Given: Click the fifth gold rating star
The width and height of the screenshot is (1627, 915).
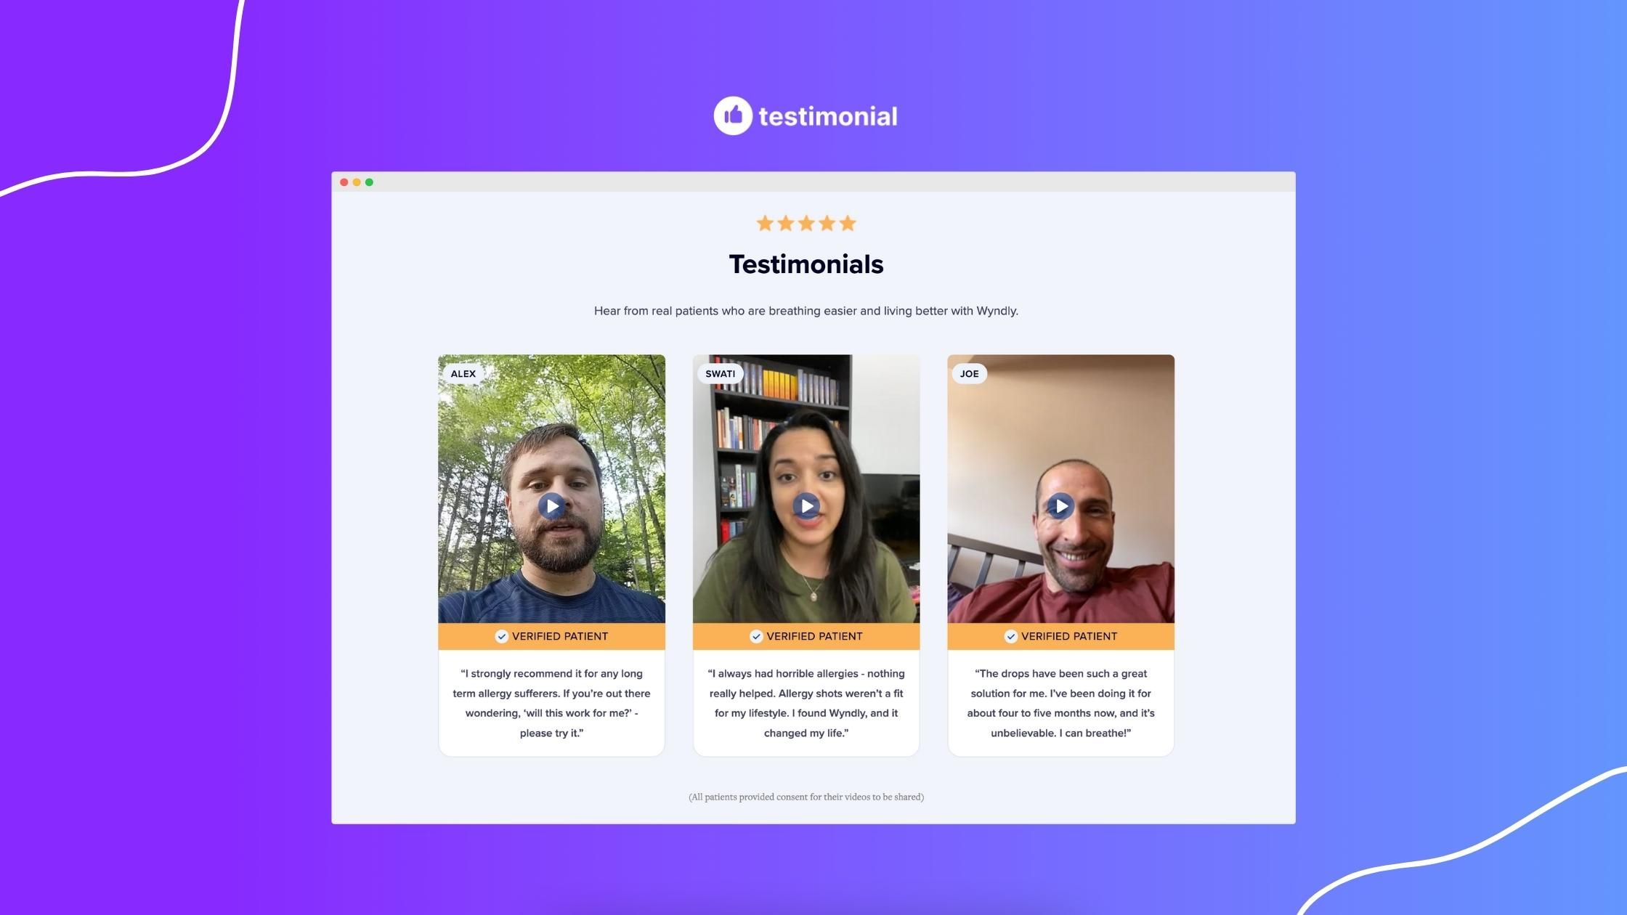Looking at the screenshot, I should tap(848, 224).
